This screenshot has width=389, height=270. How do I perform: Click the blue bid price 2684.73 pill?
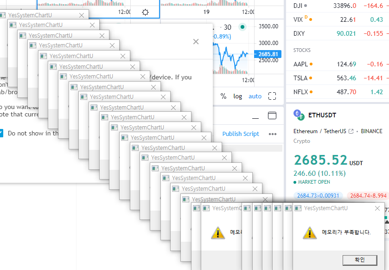pyautogui.click(x=318, y=196)
